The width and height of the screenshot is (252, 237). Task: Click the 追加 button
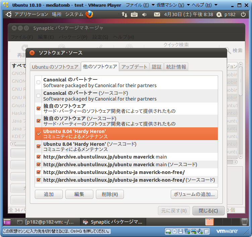coord(49,194)
